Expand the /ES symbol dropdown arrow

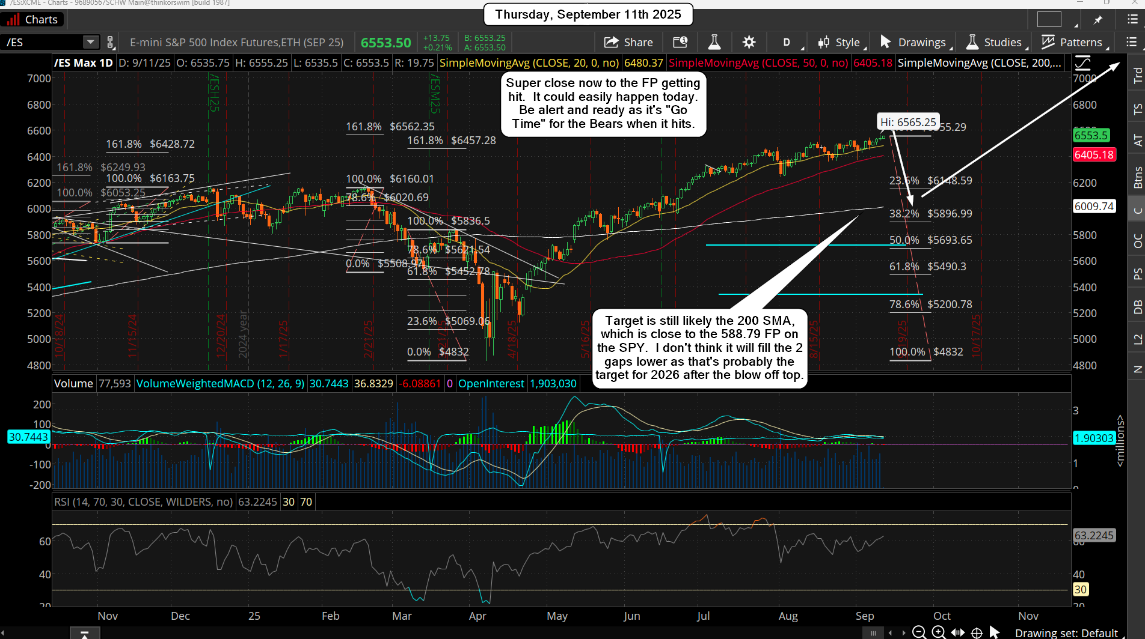coord(90,42)
